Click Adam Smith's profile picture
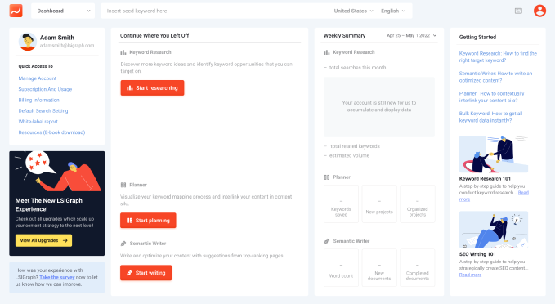Image resolution: width=555 pixels, height=304 pixels. click(27, 42)
